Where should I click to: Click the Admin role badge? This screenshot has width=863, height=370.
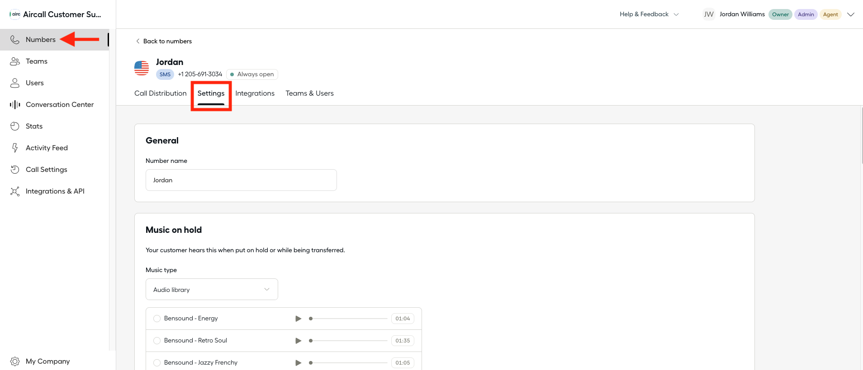tap(806, 14)
